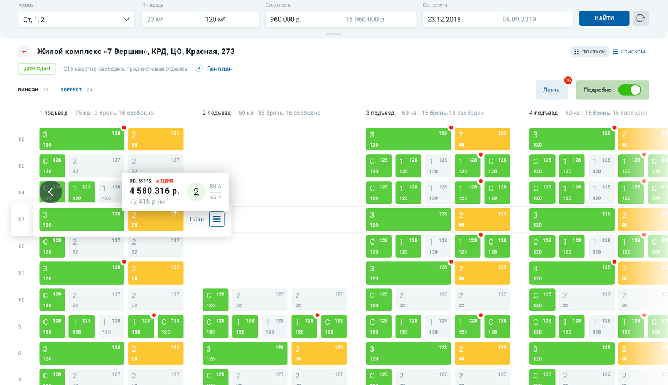Toggle the Подробно switch
Image resolution: width=668 pixels, height=385 pixels.
click(629, 90)
